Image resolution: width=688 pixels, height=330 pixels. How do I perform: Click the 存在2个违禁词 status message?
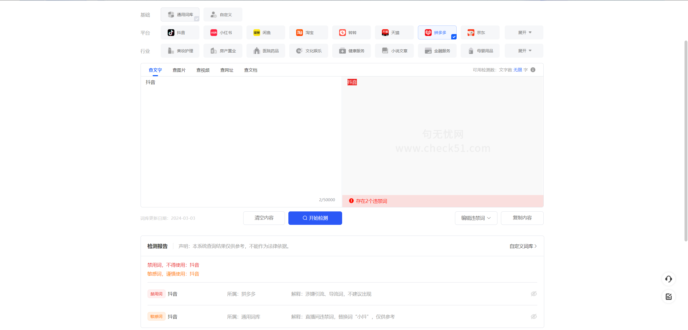pos(371,201)
